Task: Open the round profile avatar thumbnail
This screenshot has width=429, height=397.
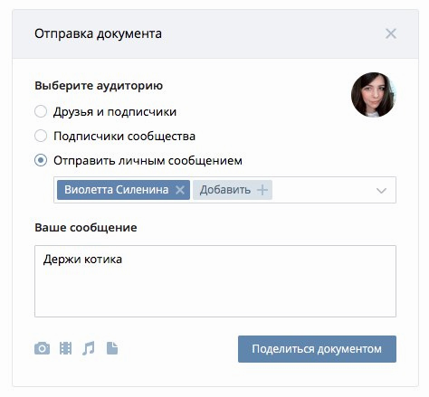Action: (x=374, y=95)
